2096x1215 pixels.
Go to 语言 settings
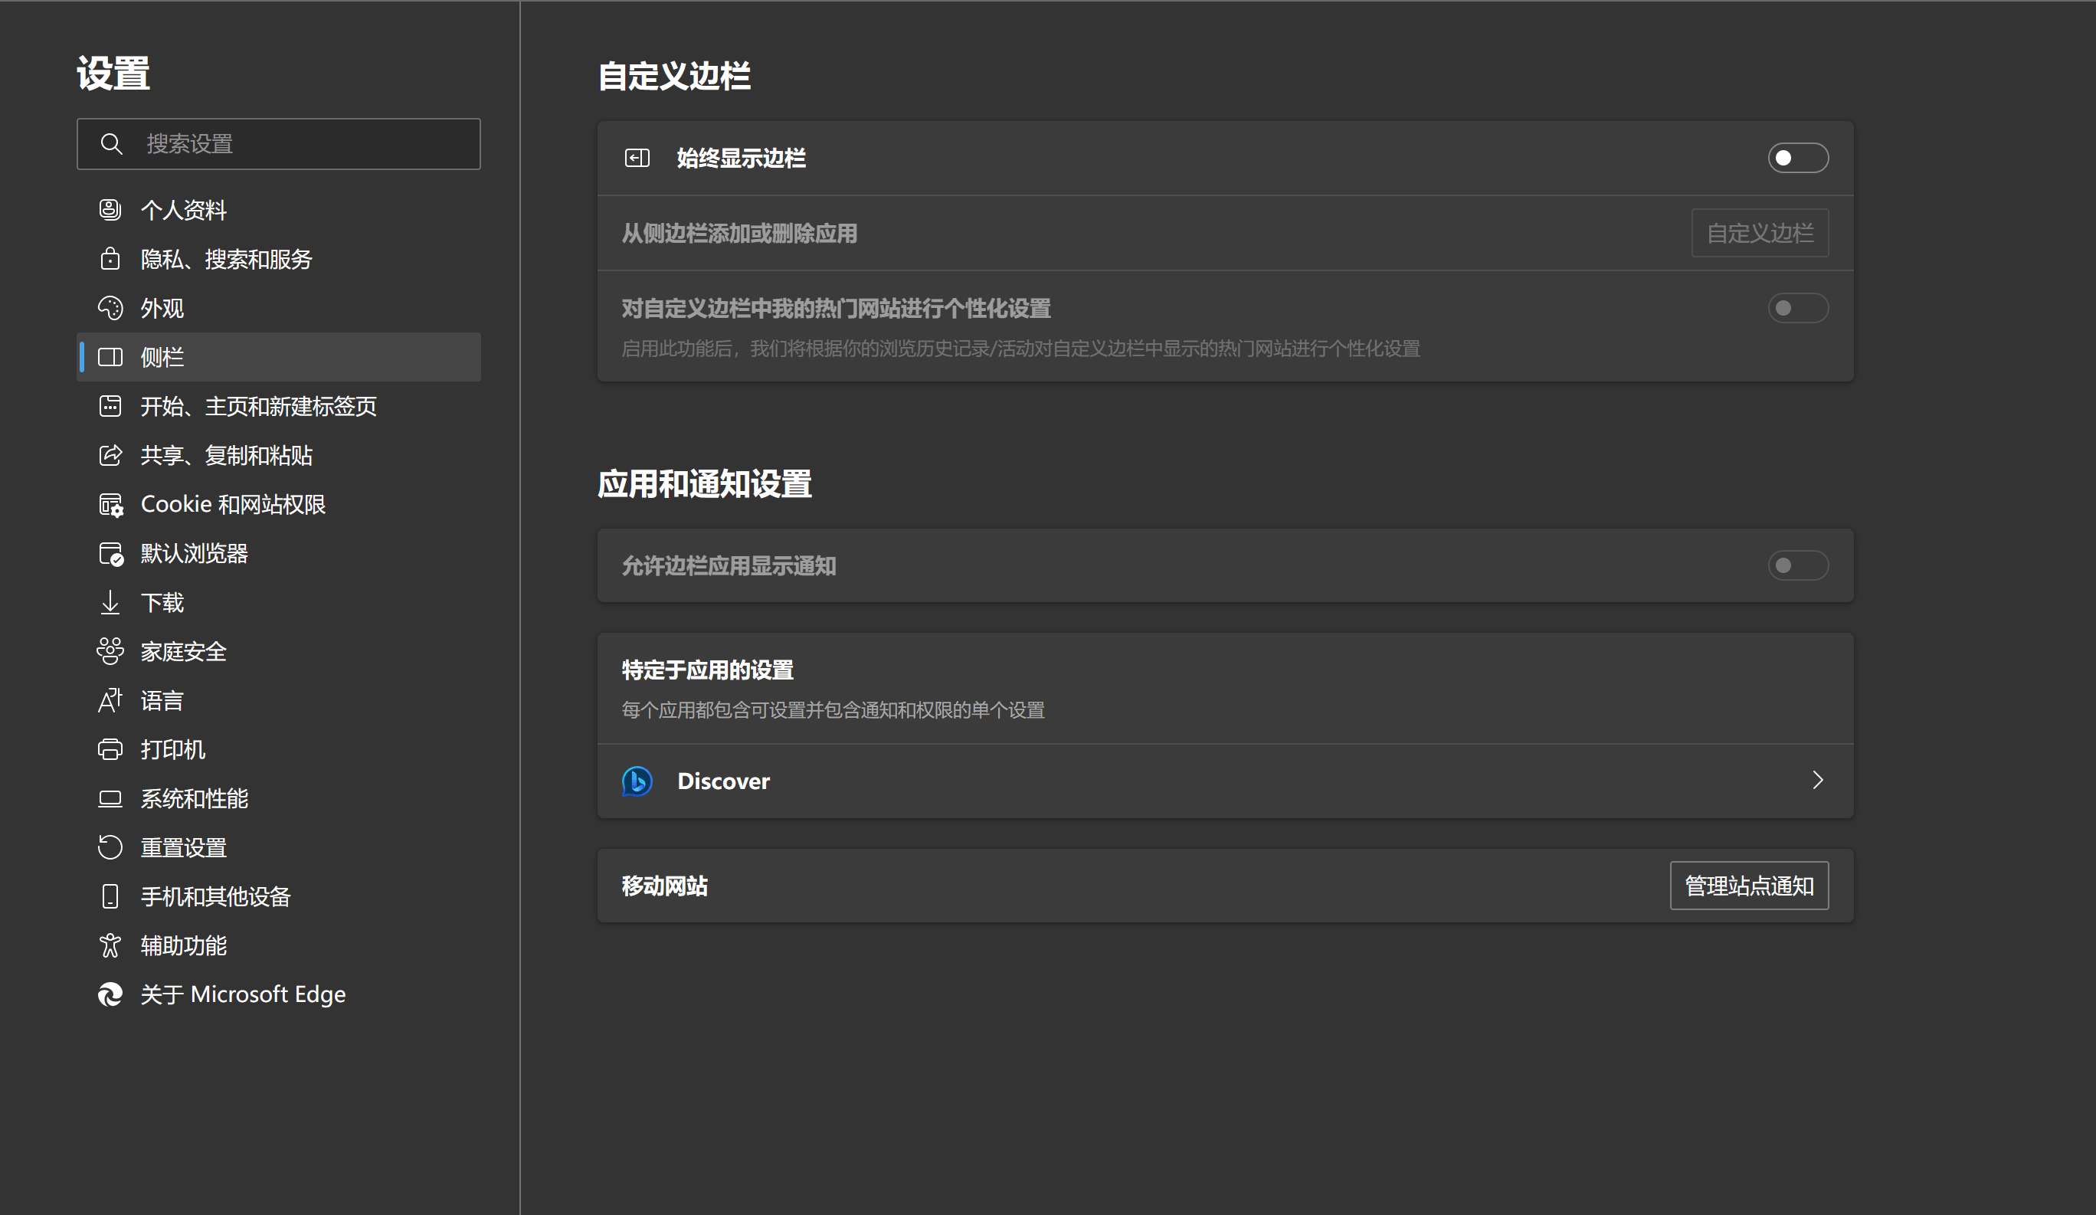click(x=279, y=701)
